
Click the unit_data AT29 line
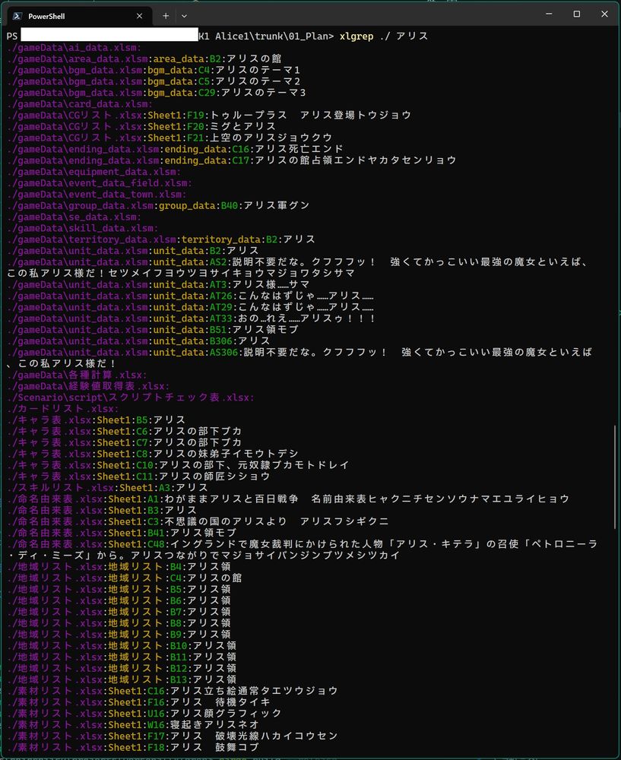point(191,307)
